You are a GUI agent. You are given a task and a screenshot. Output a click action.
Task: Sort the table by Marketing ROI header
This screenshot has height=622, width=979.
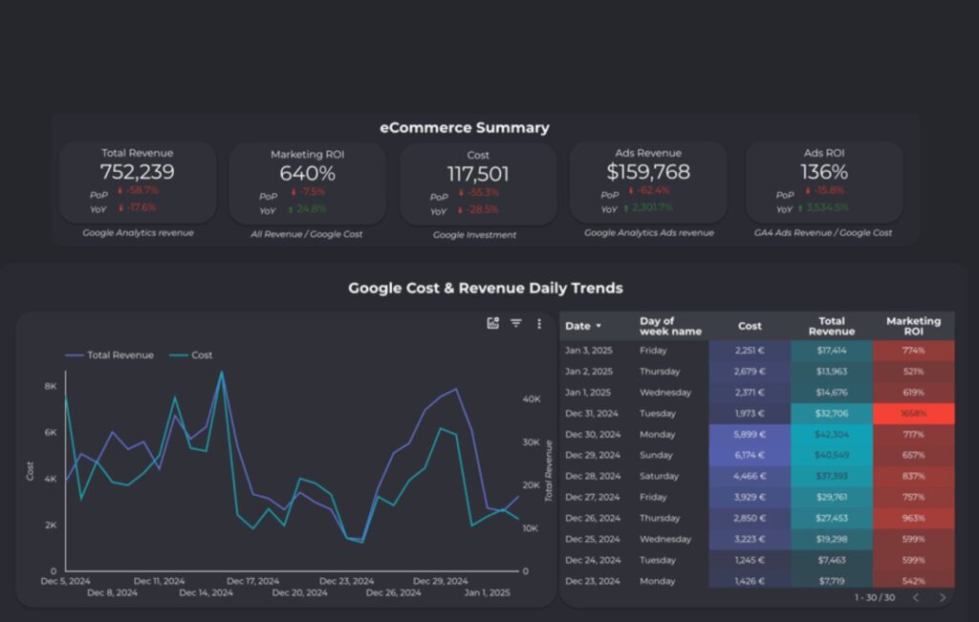tap(913, 325)
